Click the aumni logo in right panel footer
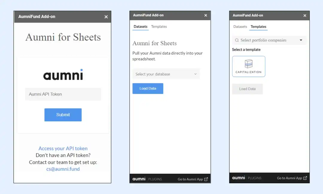The height and width of the screenshot is (194, 323). [x=239, y=178]
